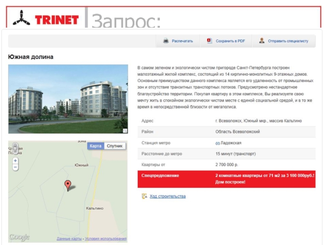Open the Условия использования map link
327x245 pixels.
point(105,239)
